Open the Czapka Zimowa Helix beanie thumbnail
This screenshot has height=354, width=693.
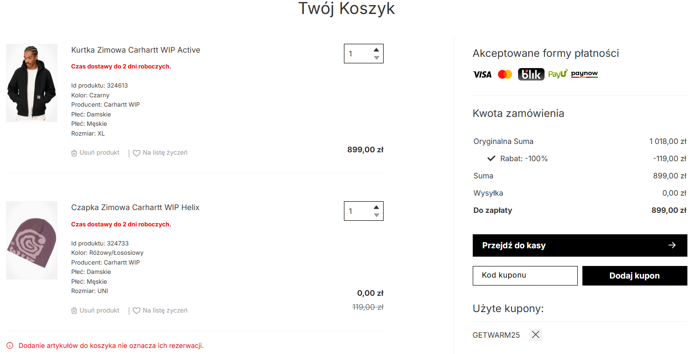coord(32,240)
